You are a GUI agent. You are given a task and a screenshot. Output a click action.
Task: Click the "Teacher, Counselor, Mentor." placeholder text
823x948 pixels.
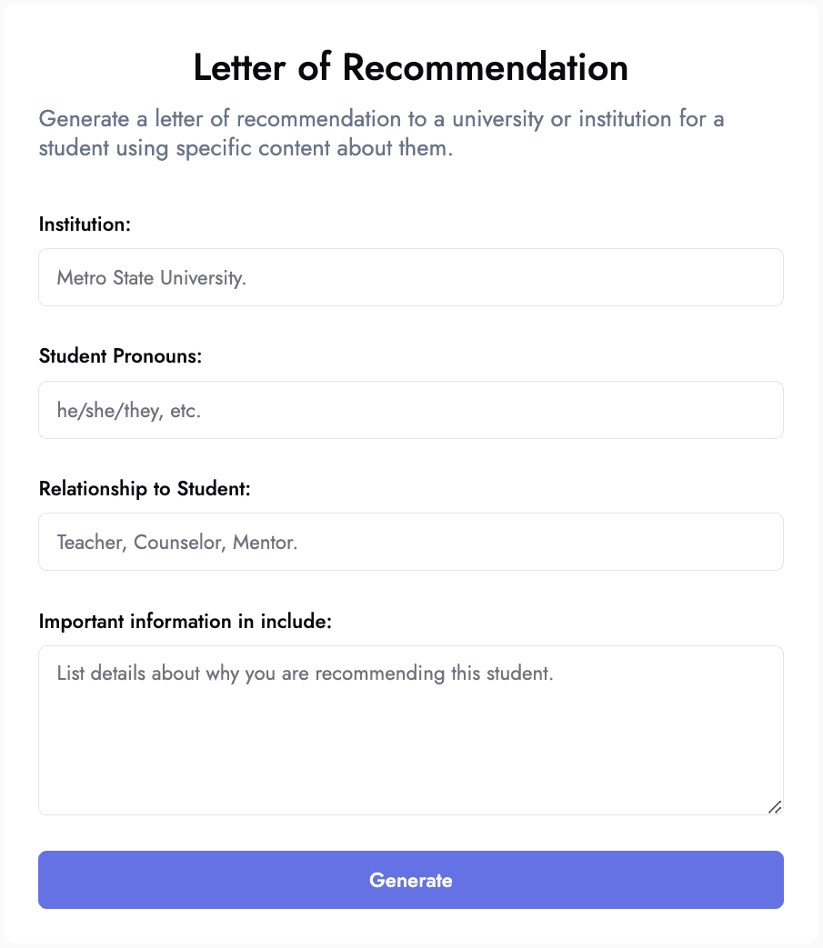[x=177, y=543]
